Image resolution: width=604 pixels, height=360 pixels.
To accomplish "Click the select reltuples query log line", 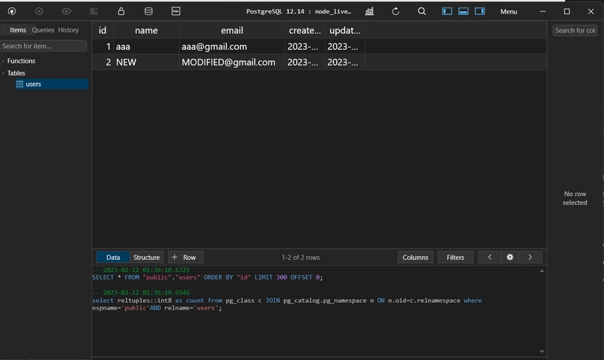I will pos(287,304).
